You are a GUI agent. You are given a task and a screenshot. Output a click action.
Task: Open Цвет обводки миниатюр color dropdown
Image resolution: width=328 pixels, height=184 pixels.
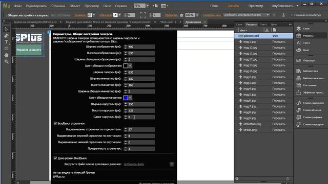pos(130,98)
